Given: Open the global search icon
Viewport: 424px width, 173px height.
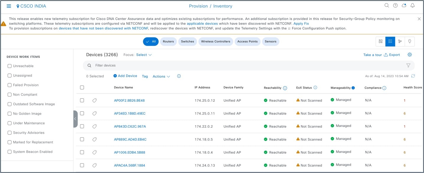Looking at the screenshot, I should click(386, 5).
